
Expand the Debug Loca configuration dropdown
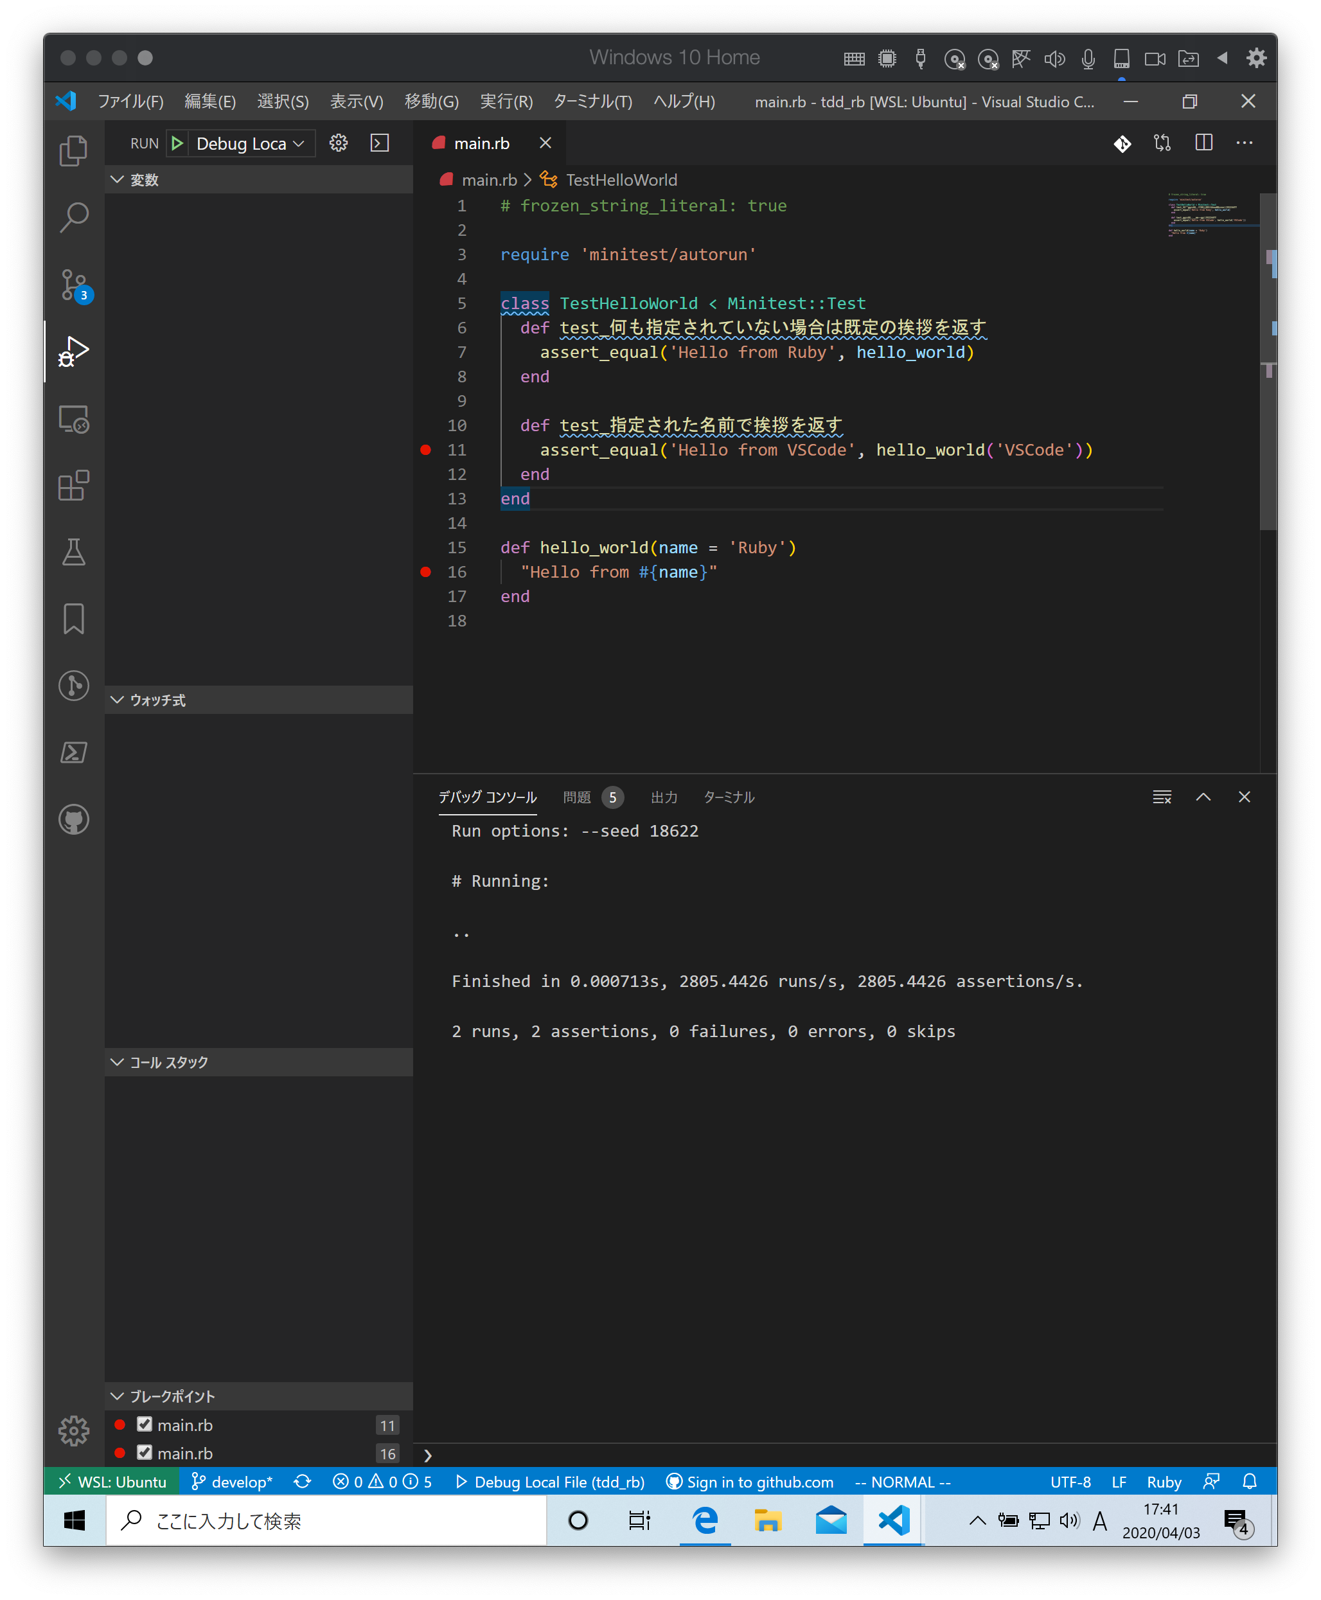coord(298,143)
